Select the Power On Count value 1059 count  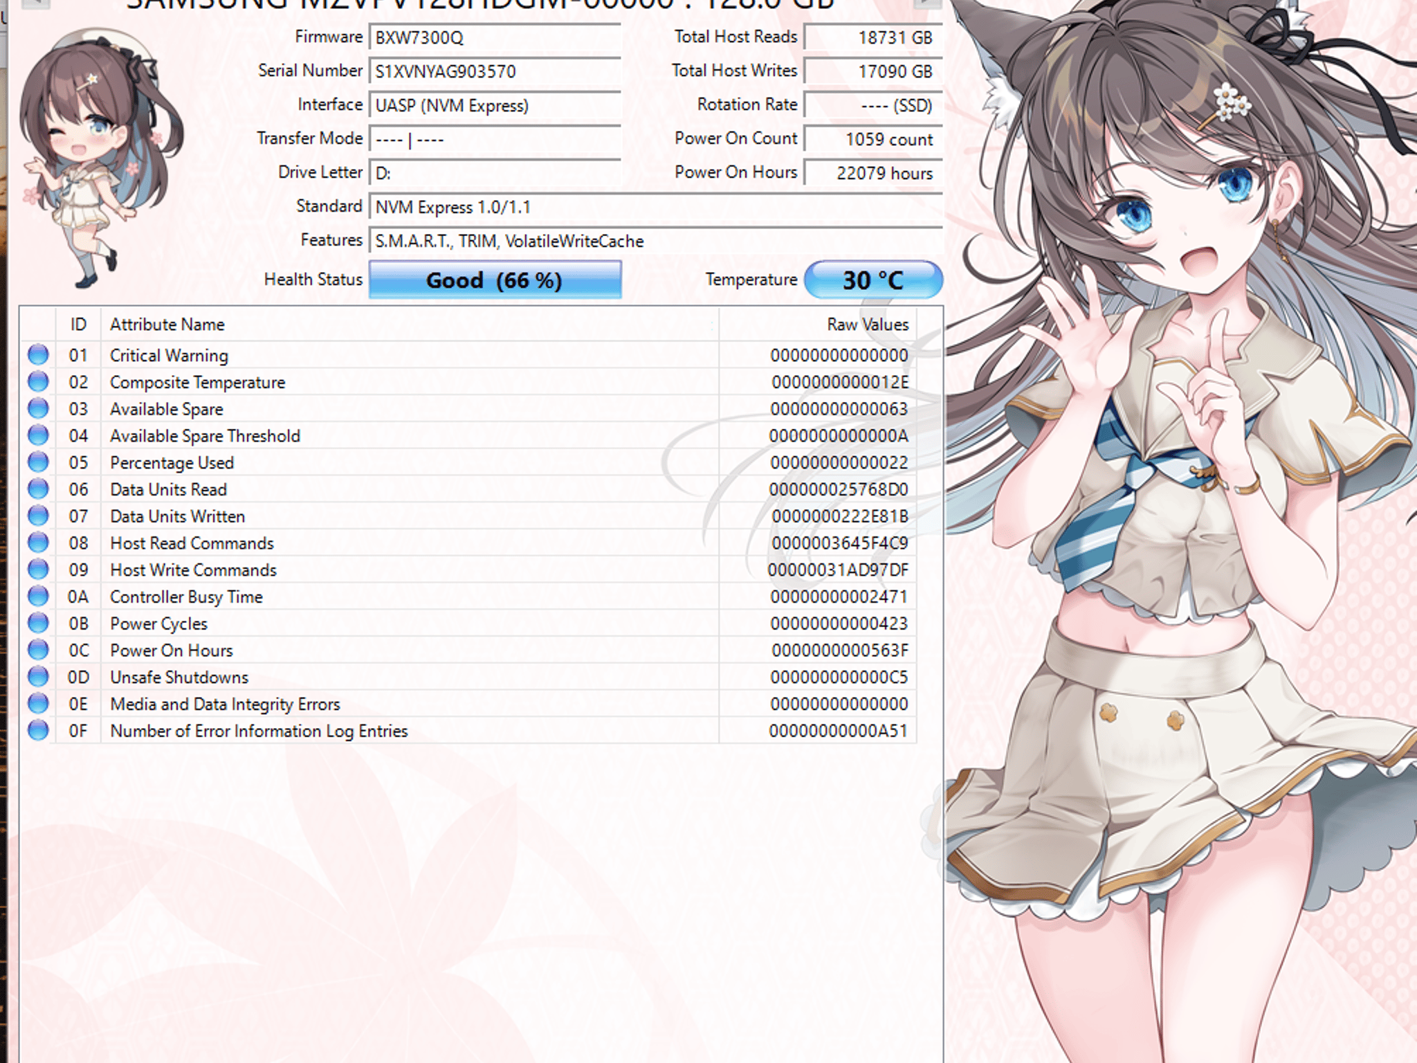pyautogui.click(x=873, y=139)
